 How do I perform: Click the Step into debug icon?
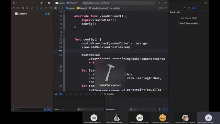coord(76,94)
